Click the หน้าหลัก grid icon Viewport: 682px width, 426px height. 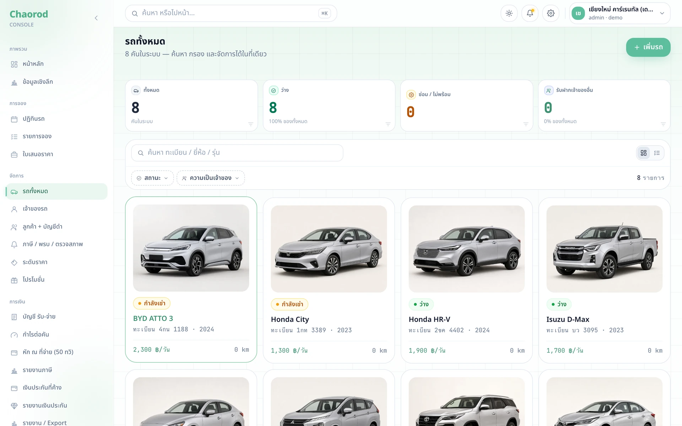tap(14, 64)
